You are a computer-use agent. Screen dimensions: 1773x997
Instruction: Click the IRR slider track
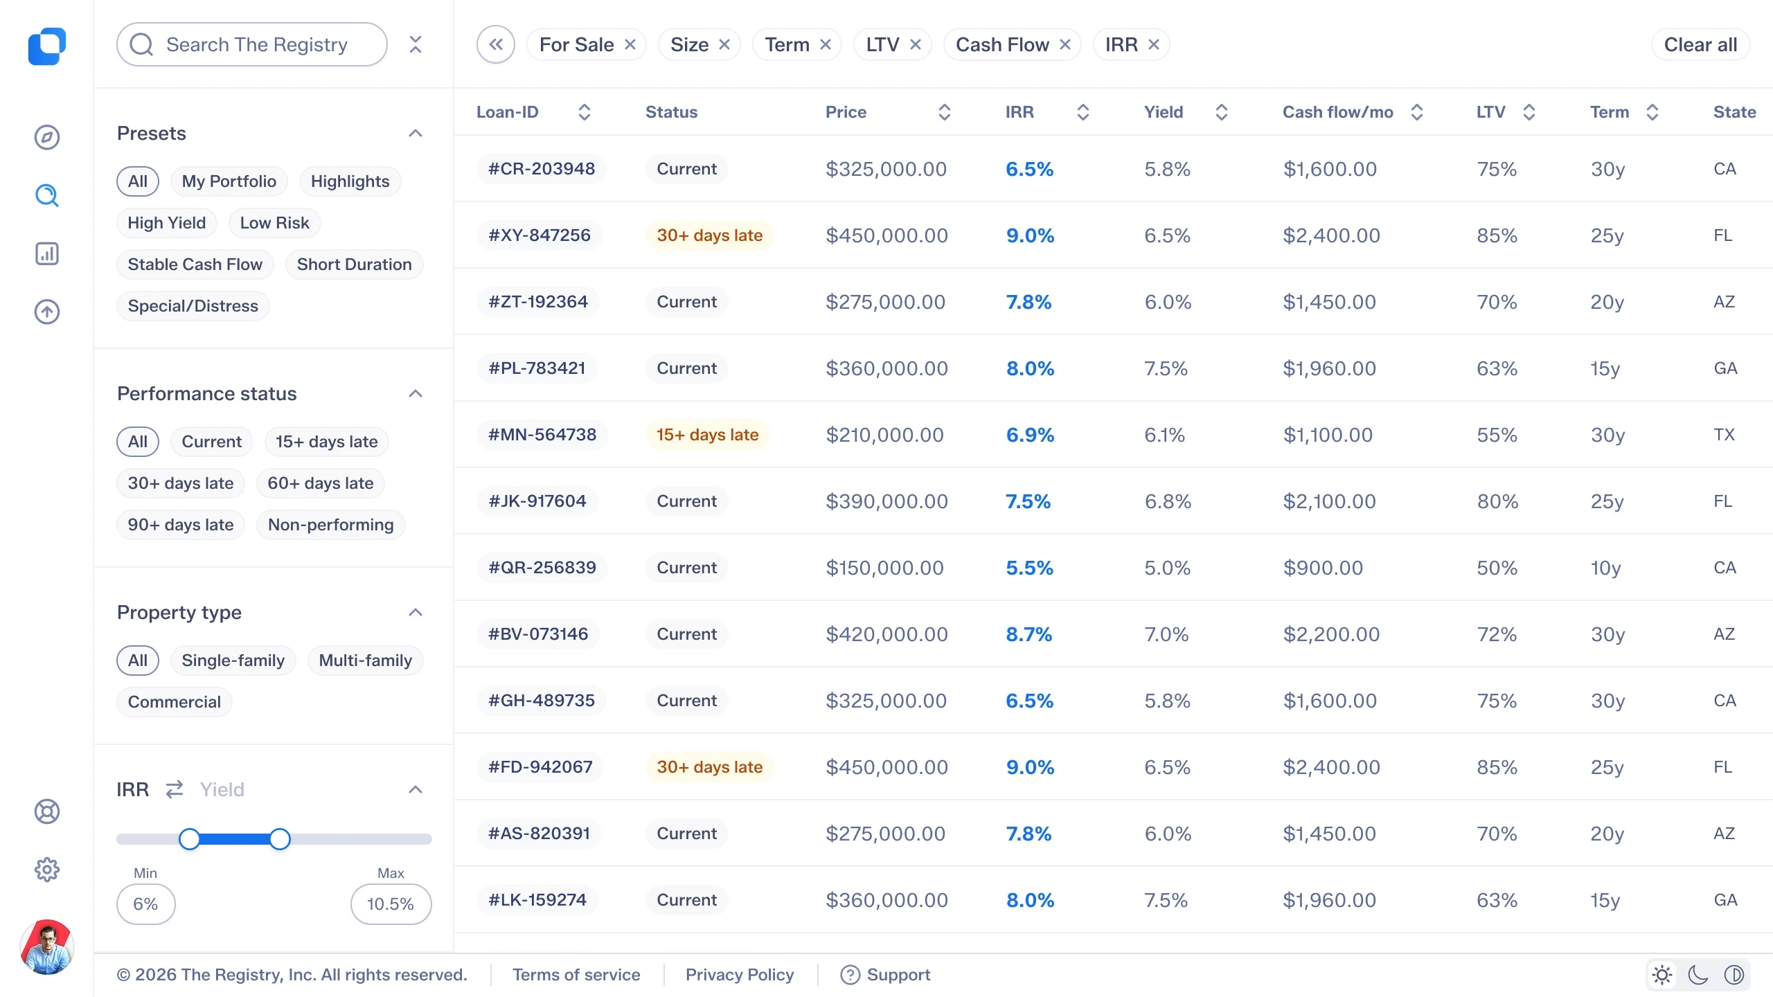274,839
